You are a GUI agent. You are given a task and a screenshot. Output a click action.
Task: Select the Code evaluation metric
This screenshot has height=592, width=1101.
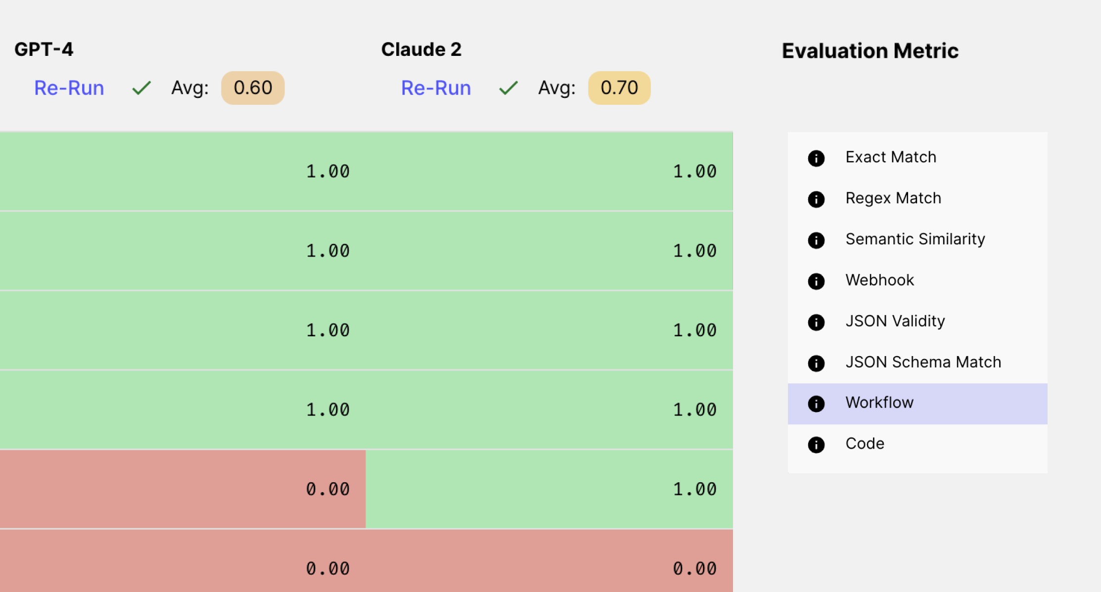tap(865, 444)
